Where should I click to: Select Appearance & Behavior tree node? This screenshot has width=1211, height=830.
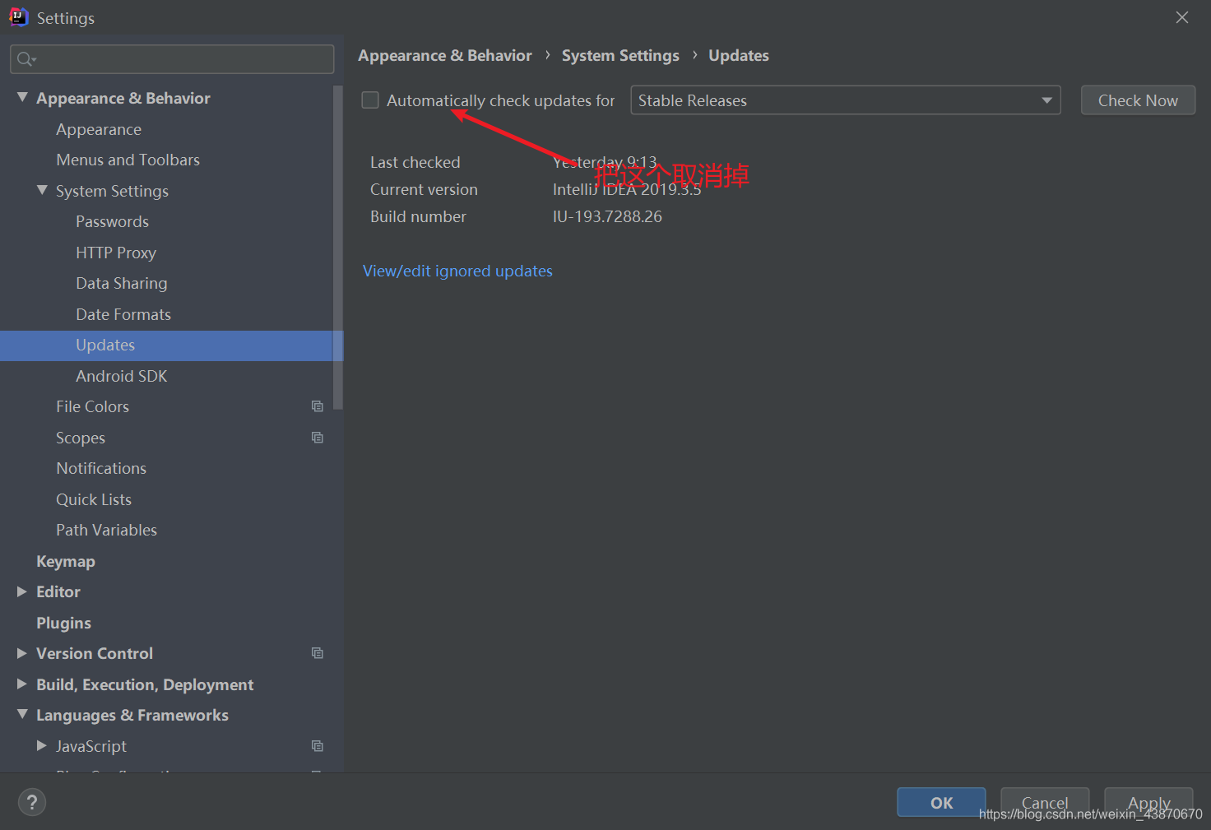click(123, 98)
